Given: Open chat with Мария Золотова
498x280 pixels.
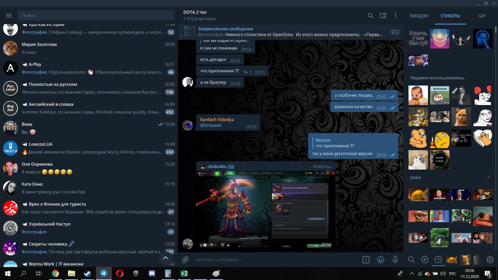Looking at the screenshot, I should coord(89,48).
